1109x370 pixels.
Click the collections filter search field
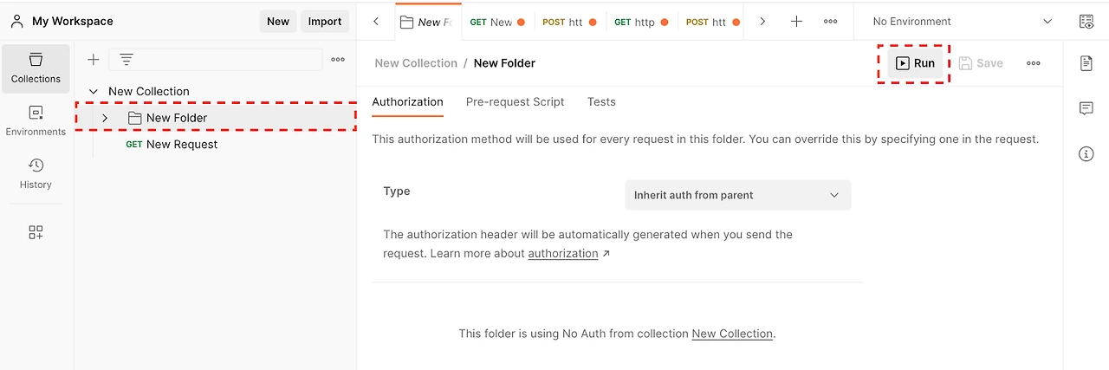click(x=225, y=60)
